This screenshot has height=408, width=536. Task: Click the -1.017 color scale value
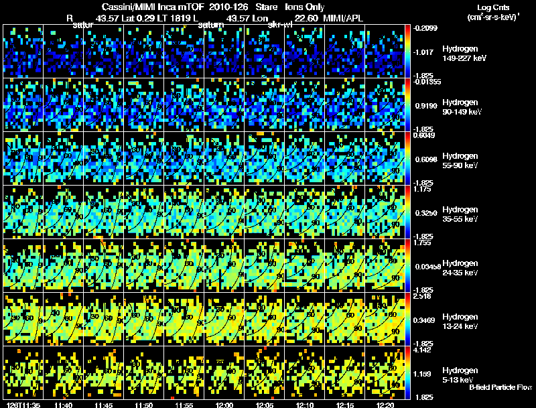(423, 52)
